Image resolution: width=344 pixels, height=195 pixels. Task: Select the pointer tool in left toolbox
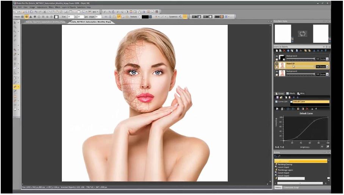pyautogui.click(x=15, y=22)
